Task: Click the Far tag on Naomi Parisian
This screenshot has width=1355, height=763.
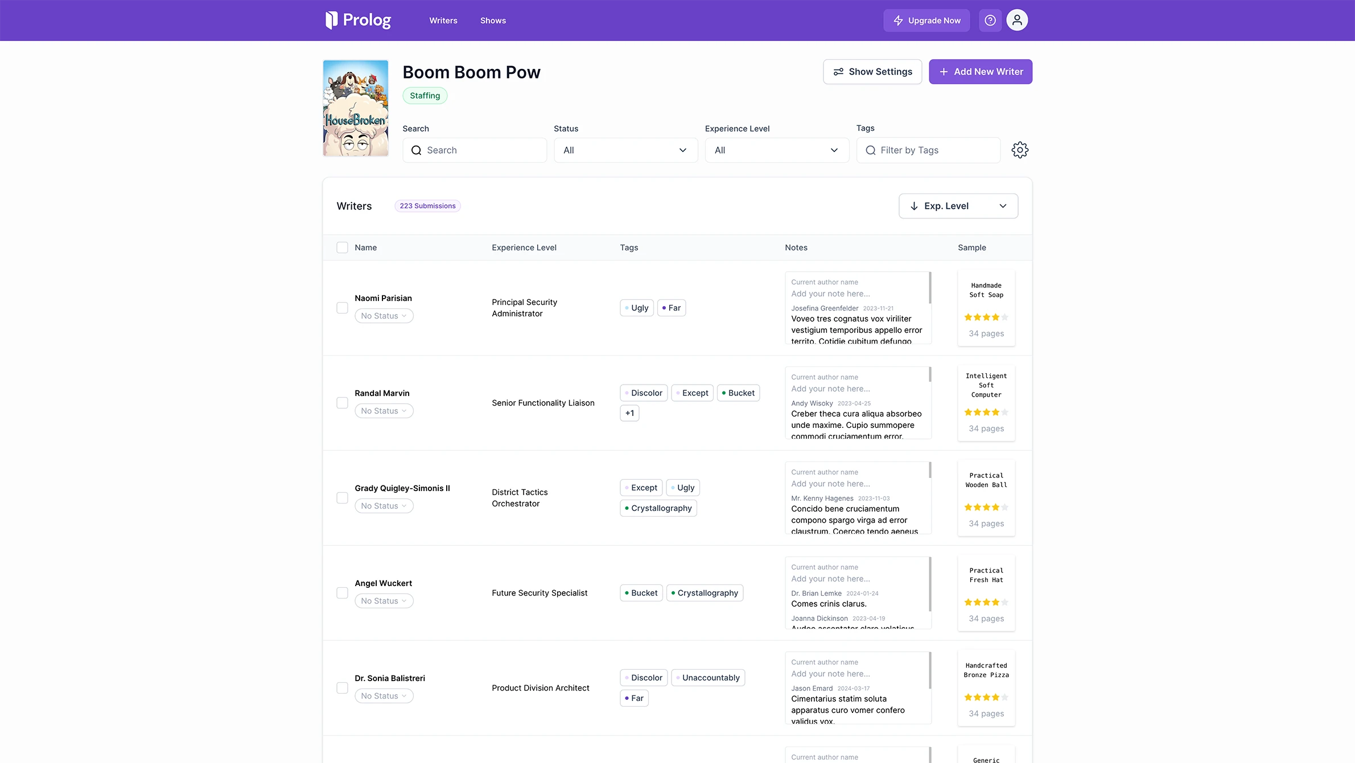Action: click(672, 308)
